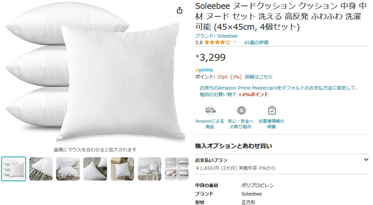This screenshot has height=205, width=373.
Task: Click the Prime logo badge
Action: click(x=204, y=70)
